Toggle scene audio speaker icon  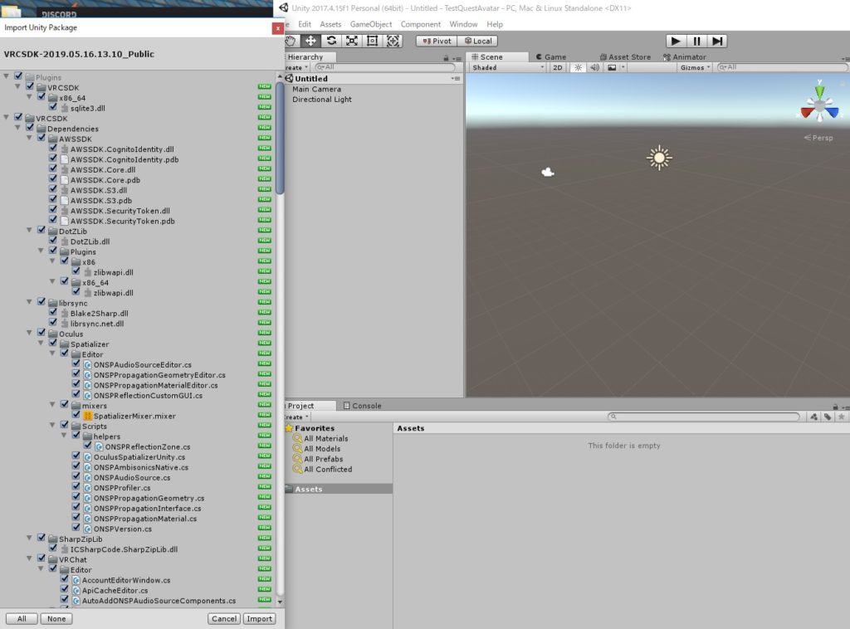click(594, 67)
